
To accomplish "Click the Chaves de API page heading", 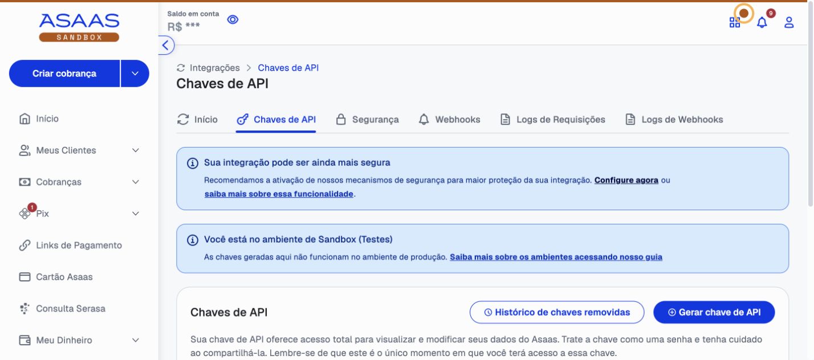I will pos(222,84).
